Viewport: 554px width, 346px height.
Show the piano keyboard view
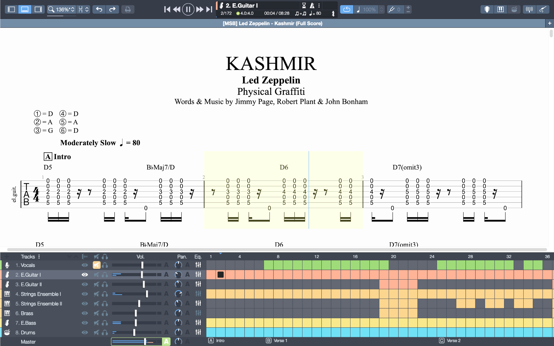click(x=500, y=9)
